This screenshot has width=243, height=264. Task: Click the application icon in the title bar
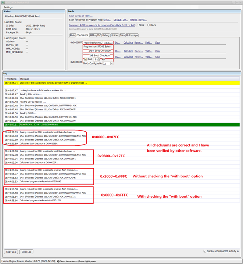3,3
